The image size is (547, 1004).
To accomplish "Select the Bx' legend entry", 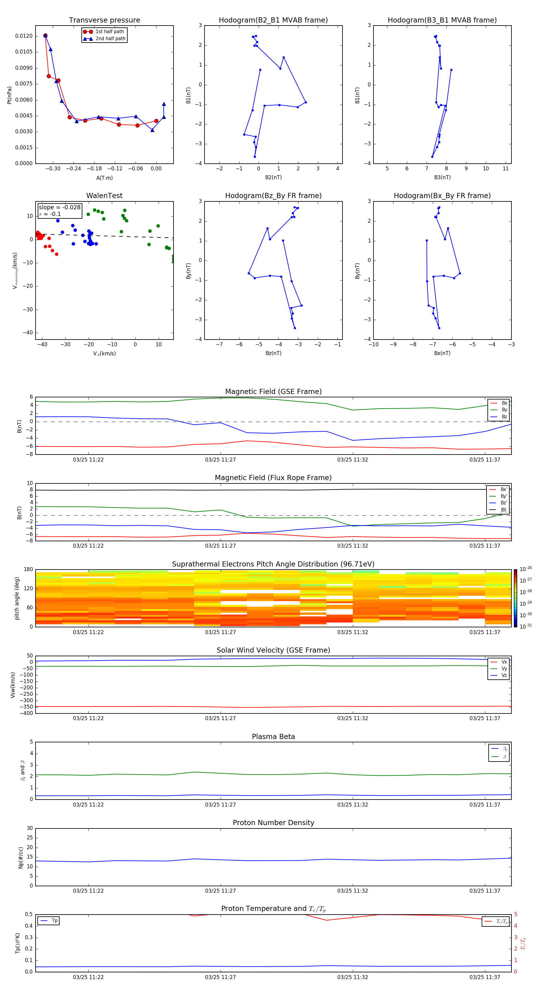I will coord(498,490).
